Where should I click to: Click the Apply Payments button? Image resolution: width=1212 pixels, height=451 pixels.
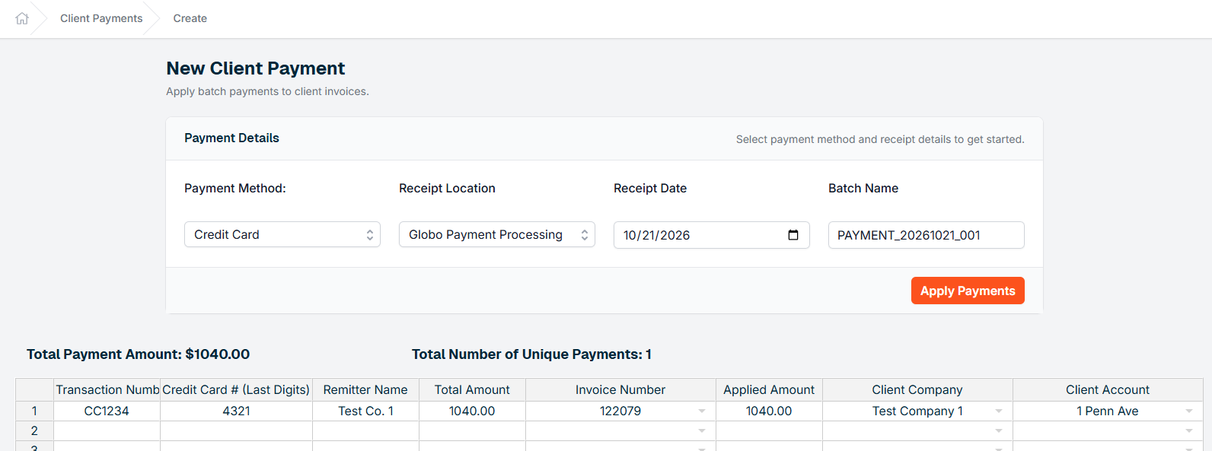coord(968,291)
